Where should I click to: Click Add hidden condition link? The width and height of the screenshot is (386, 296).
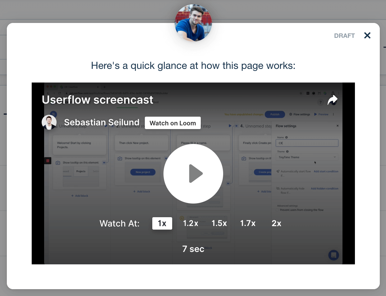324,188
